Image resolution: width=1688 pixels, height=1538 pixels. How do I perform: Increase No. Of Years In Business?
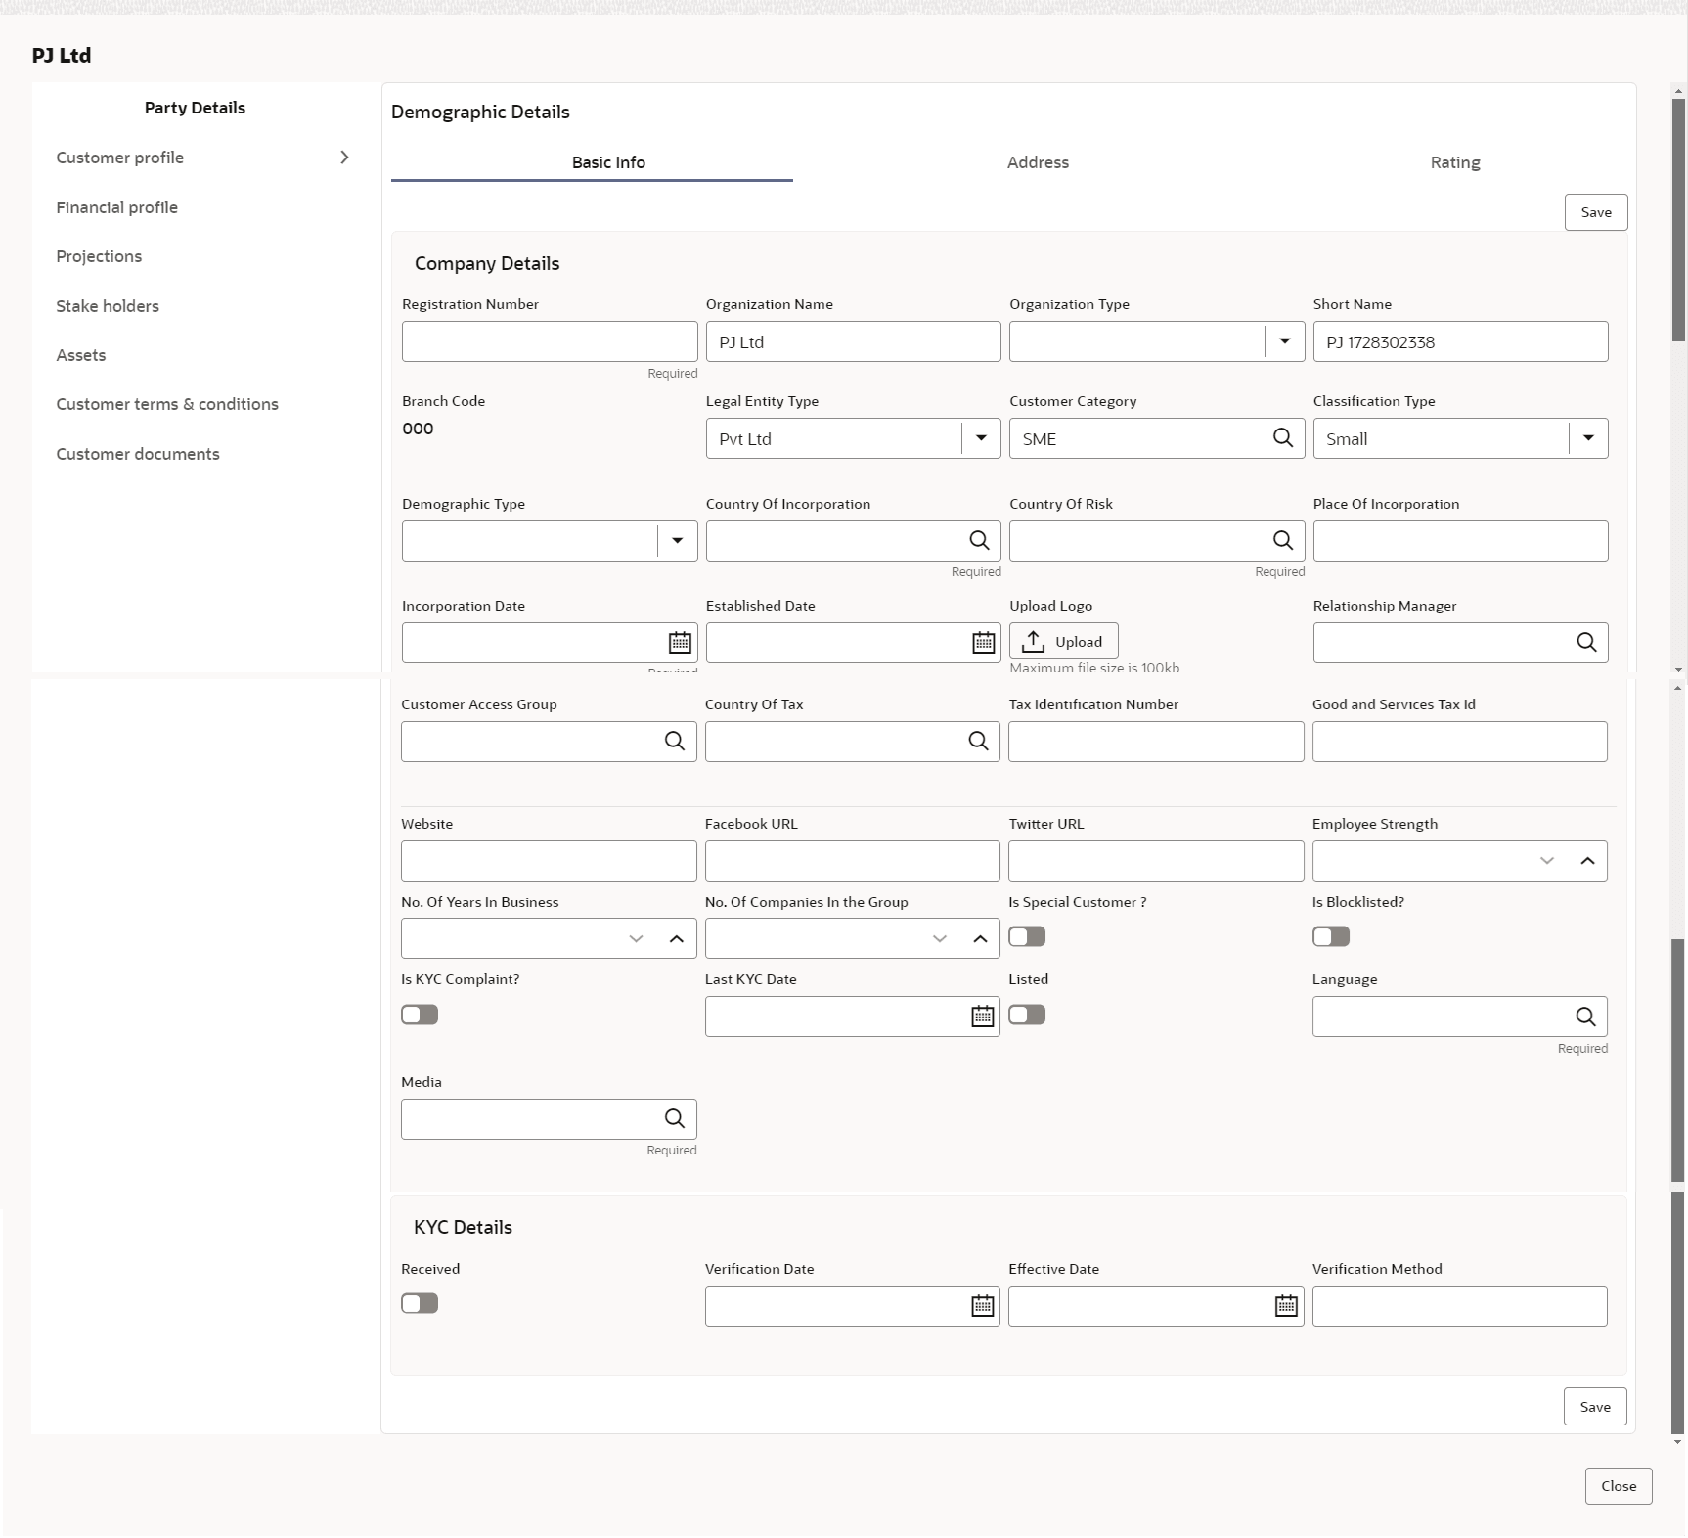677,939
